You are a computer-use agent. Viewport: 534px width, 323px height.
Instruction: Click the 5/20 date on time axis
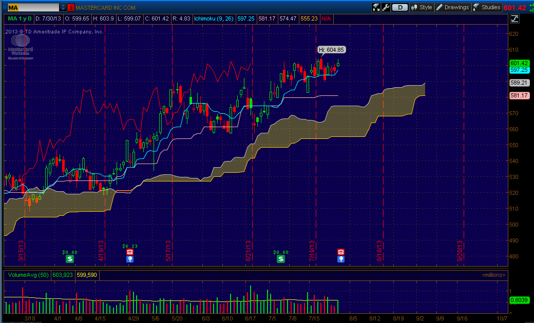[177, 318]
